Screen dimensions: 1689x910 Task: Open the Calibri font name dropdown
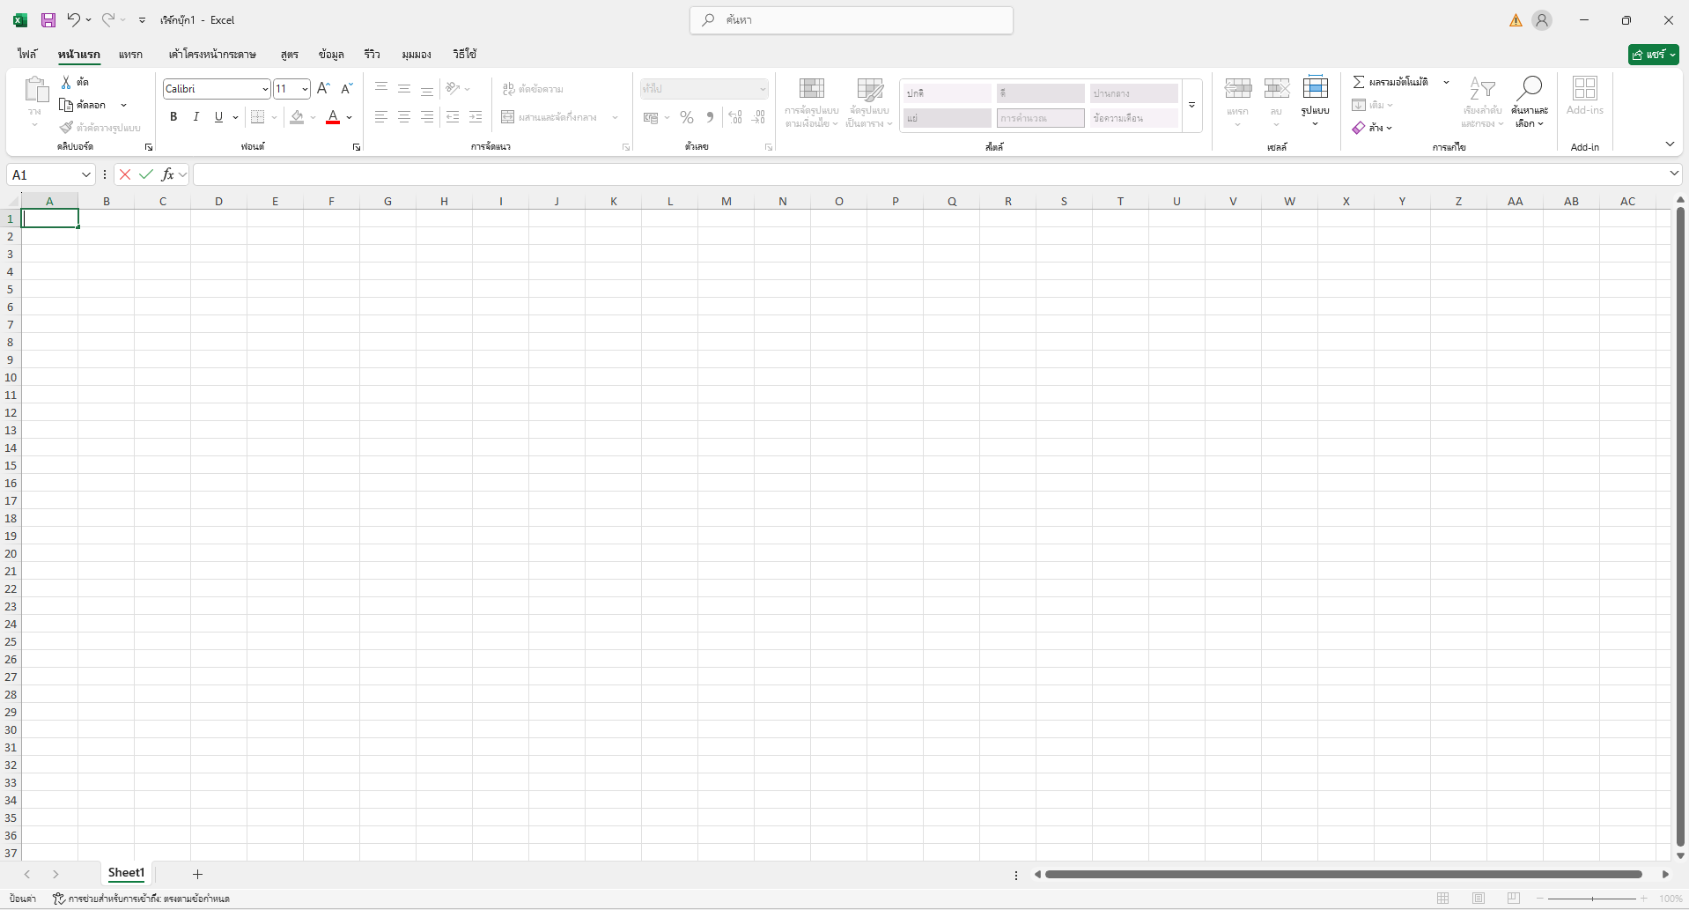(x=264, y=89)
